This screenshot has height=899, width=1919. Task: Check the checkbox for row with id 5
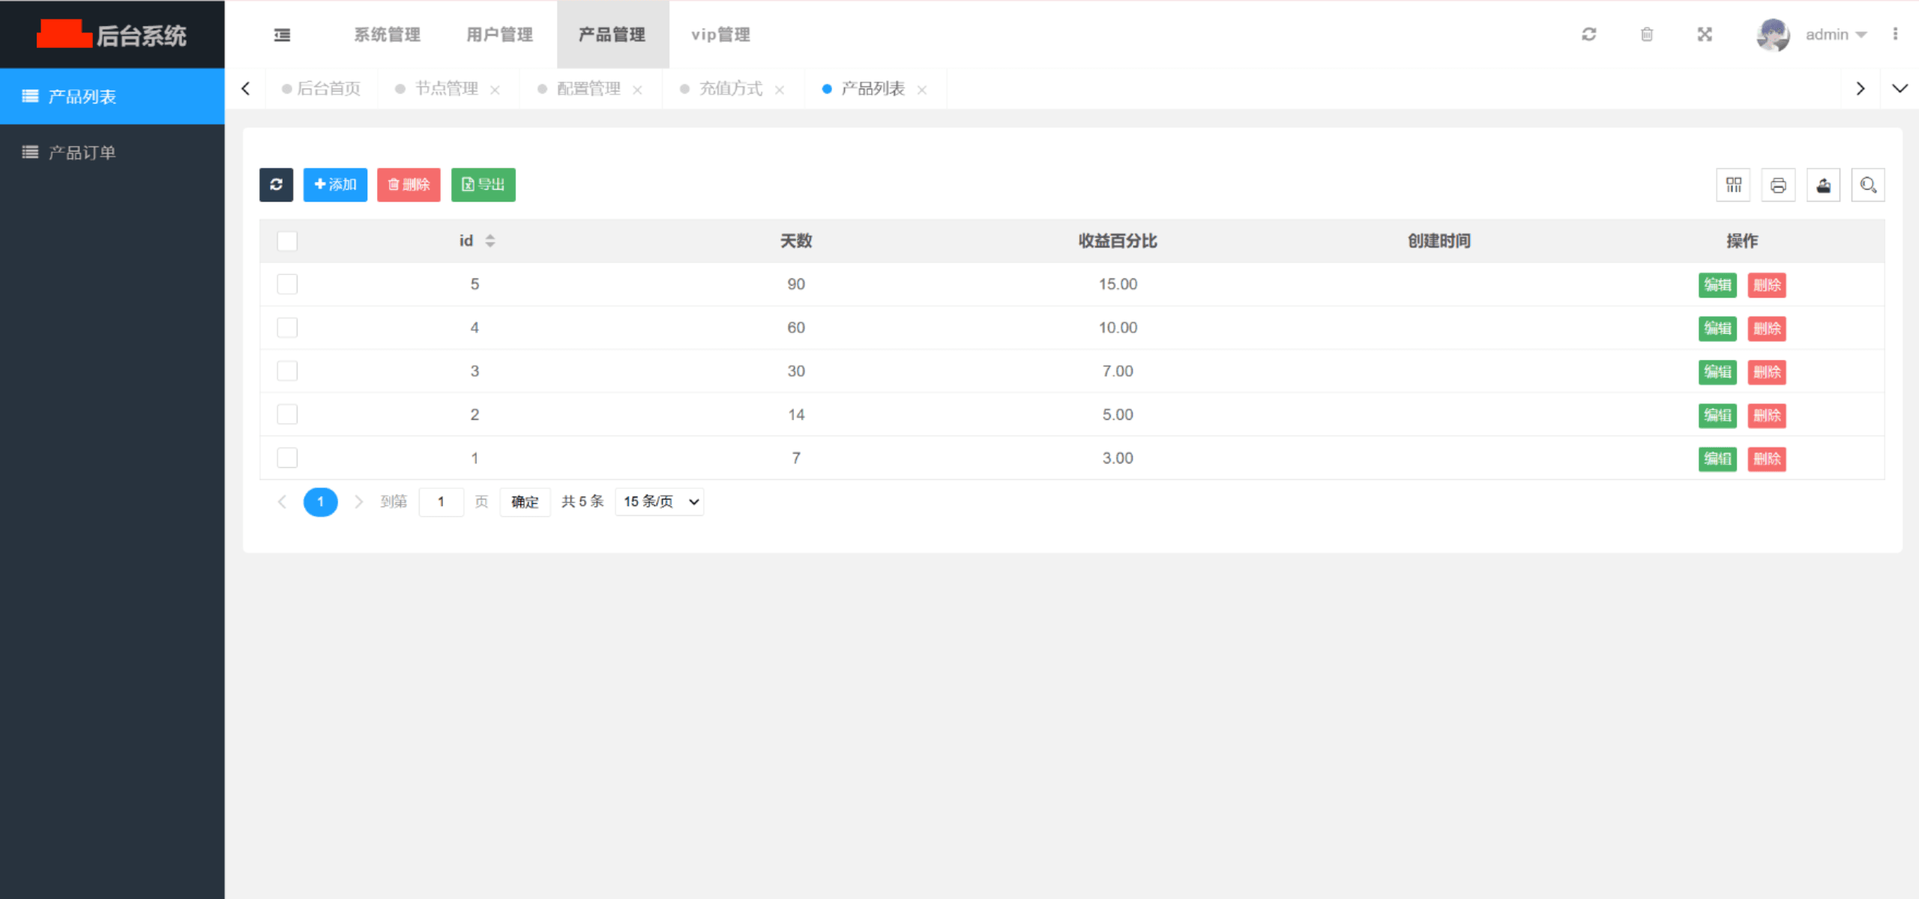pyautogui.click(x=287, y=284)
